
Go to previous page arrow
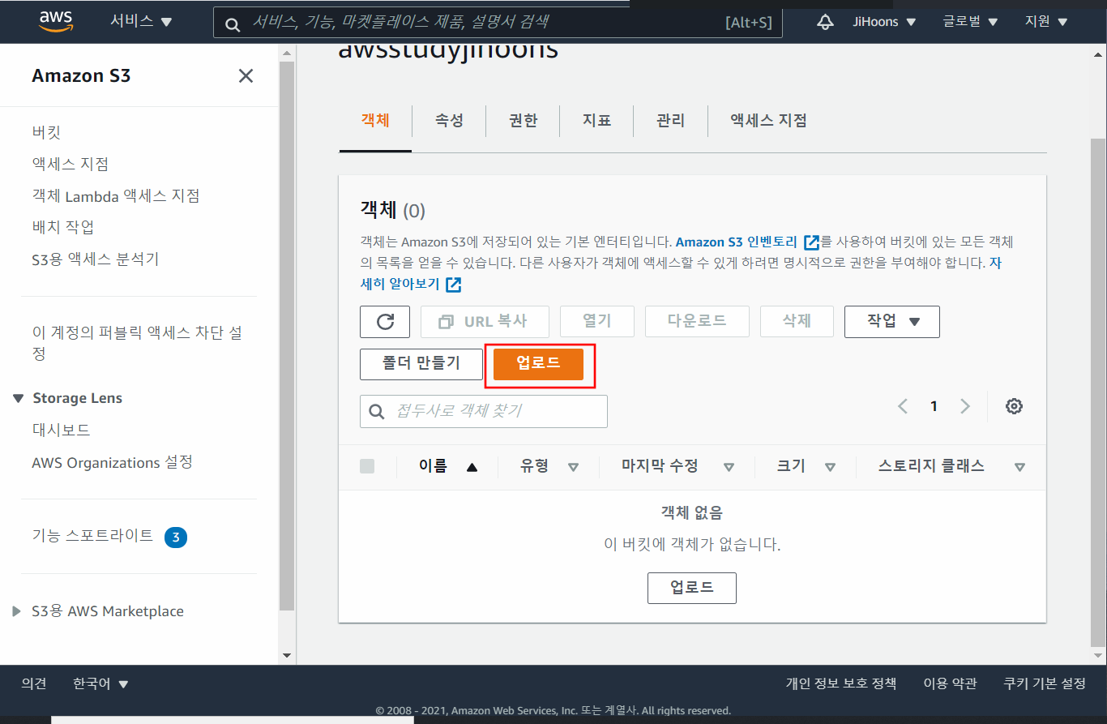[903, 406]
